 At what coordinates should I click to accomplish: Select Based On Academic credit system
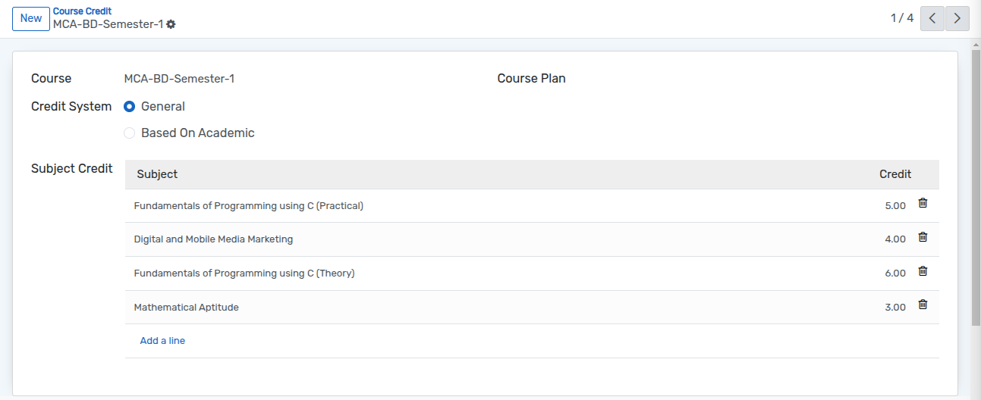(130, 133)
